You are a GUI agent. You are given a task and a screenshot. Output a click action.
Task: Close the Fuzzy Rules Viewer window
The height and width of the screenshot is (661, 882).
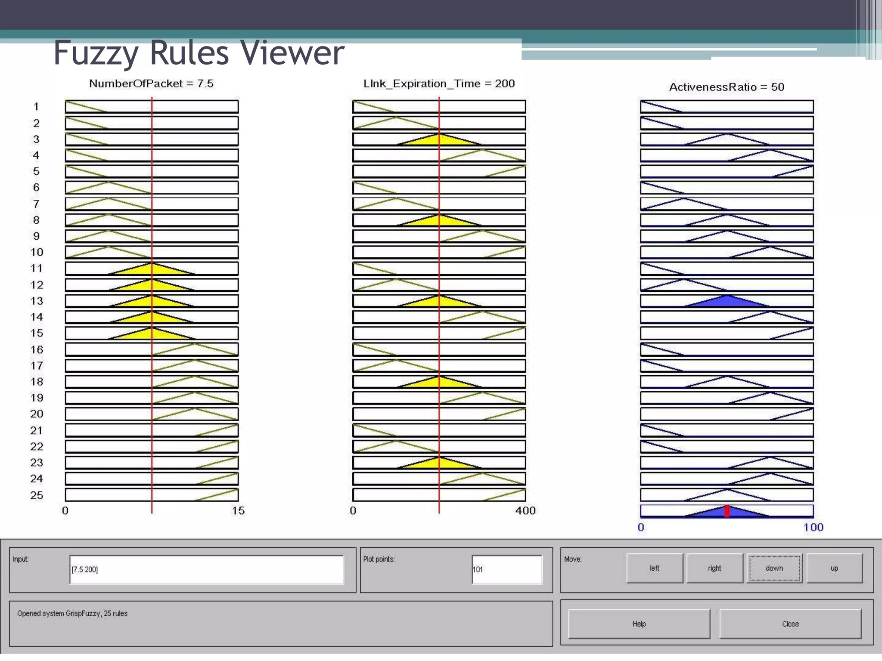coord(790,624)
